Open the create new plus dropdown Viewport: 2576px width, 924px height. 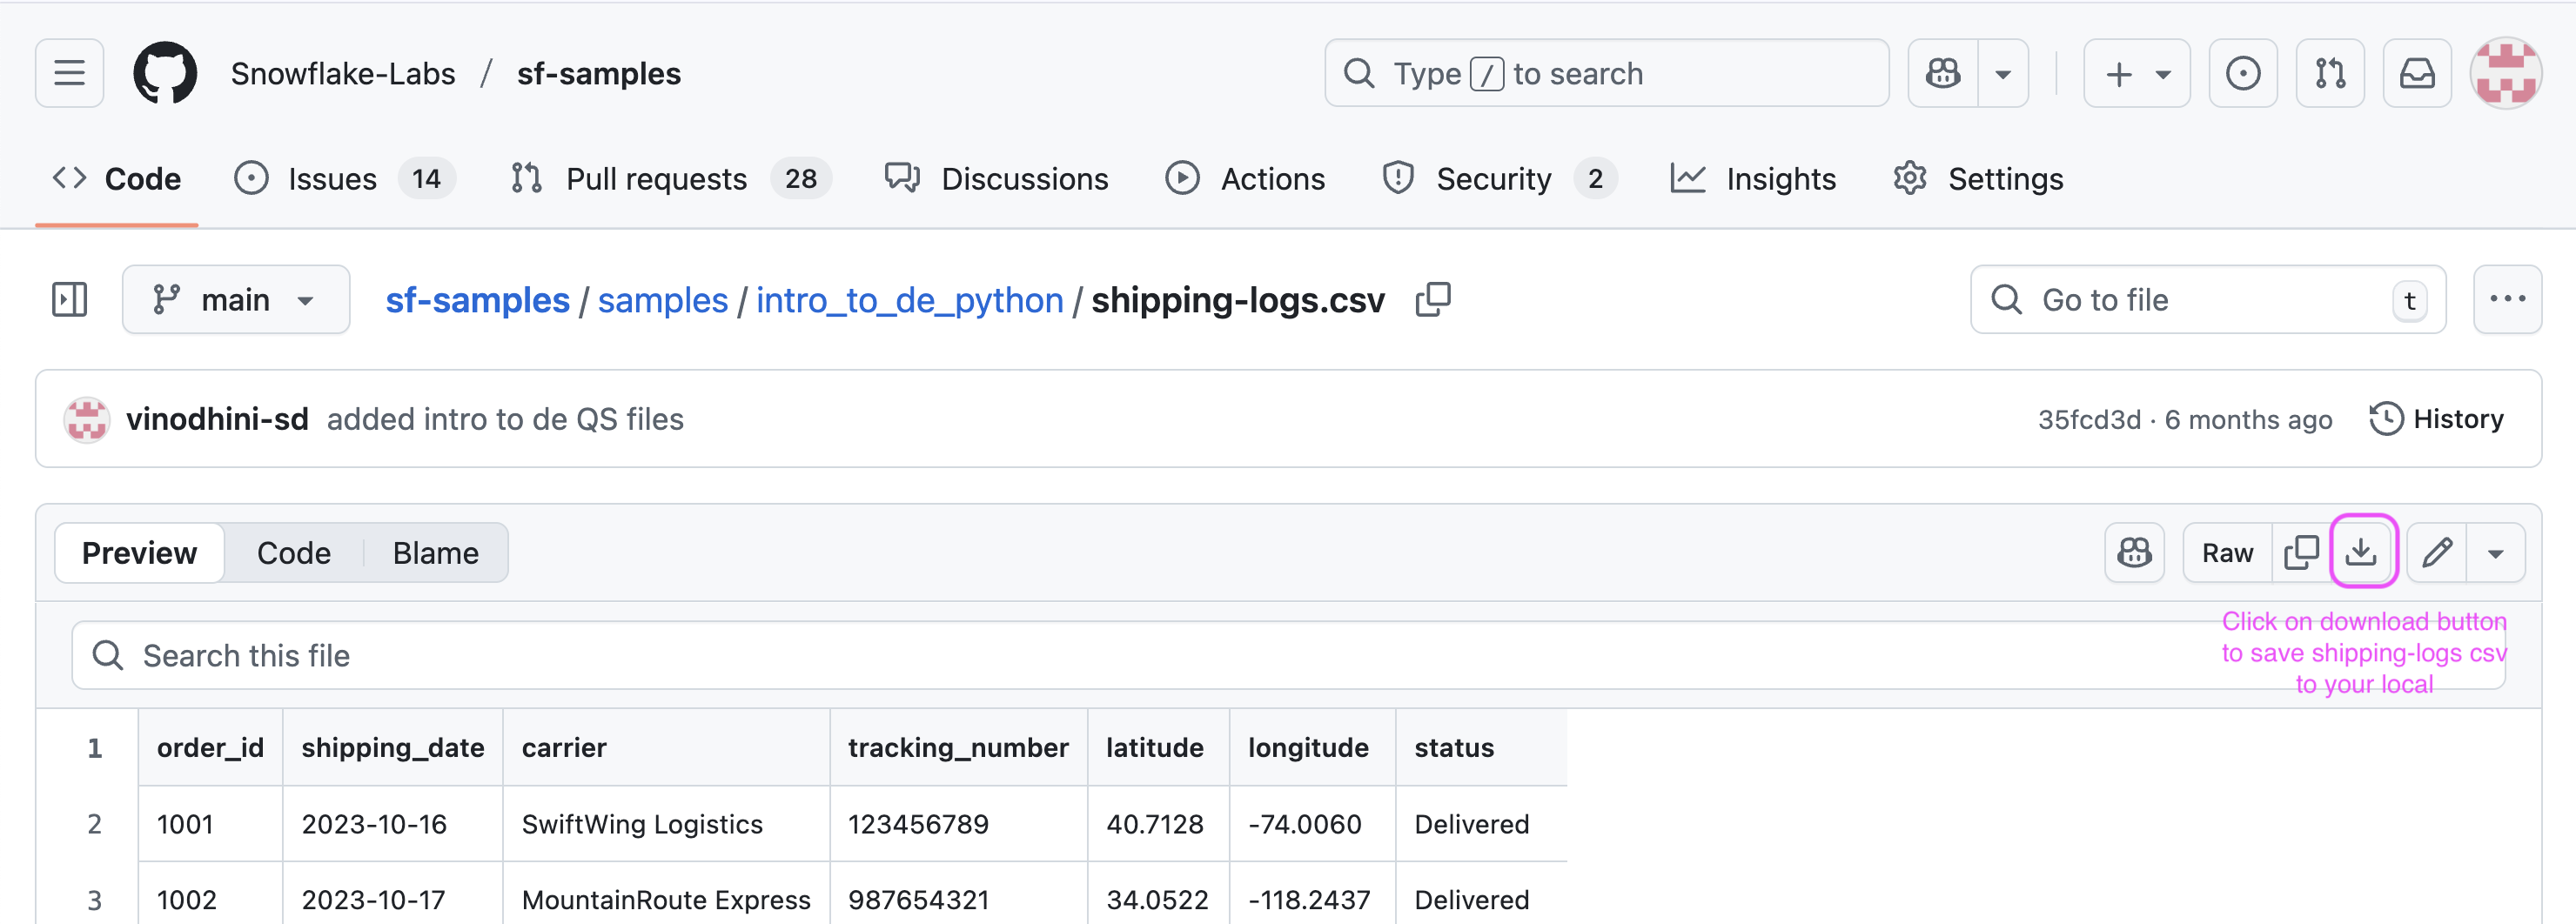point(2136,73)
